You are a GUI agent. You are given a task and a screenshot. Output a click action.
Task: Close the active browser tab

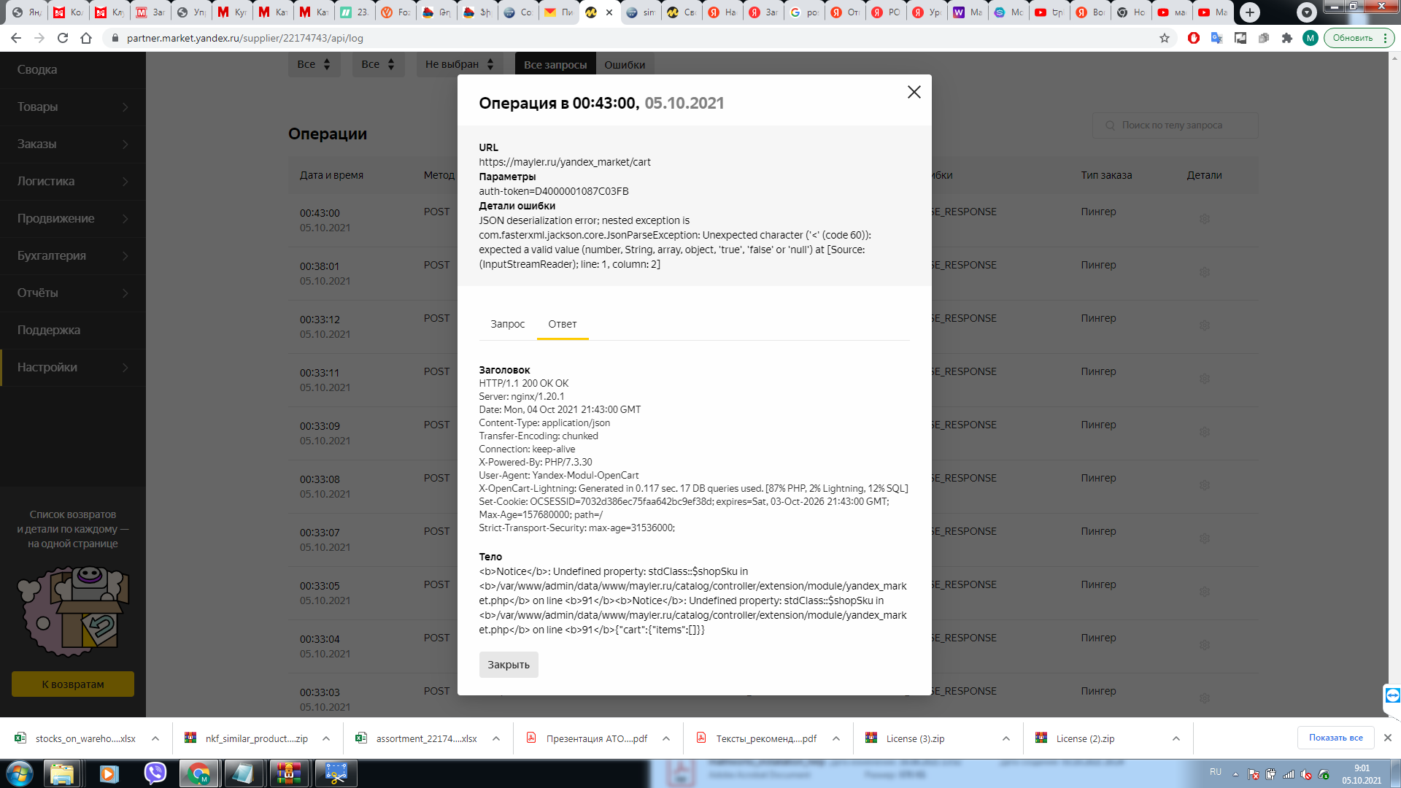coord(609,12)
